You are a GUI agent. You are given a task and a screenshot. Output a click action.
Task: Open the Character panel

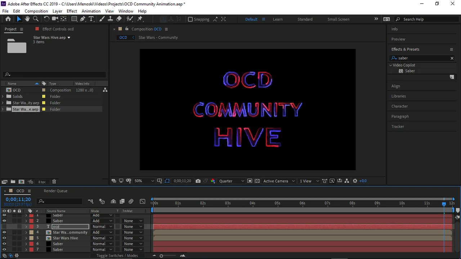coord(399,106)
